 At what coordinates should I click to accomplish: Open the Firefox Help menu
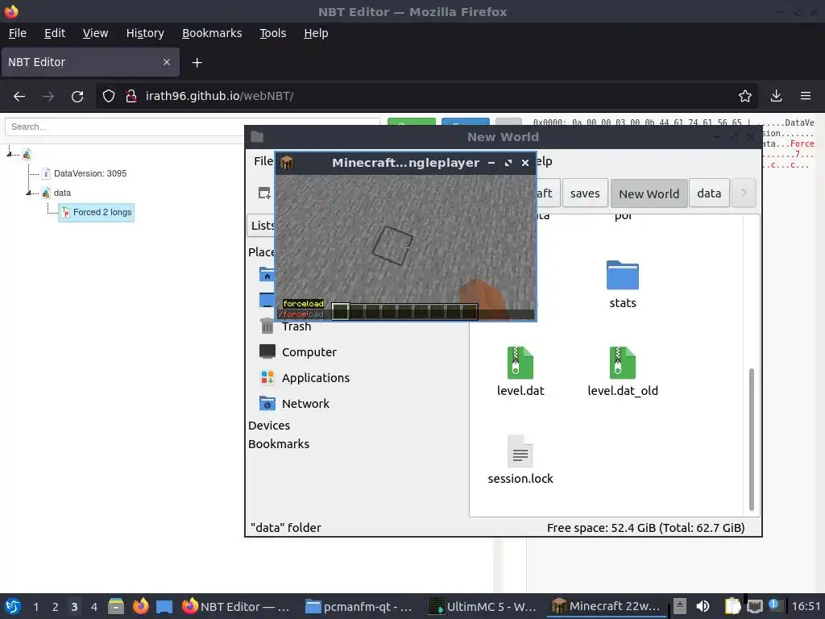click(316, 33)
